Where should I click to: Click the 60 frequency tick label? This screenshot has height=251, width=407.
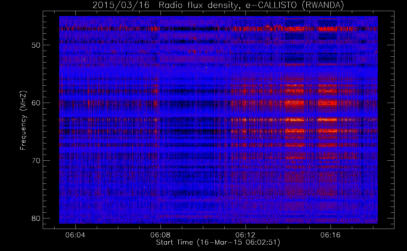click(36, 103)
